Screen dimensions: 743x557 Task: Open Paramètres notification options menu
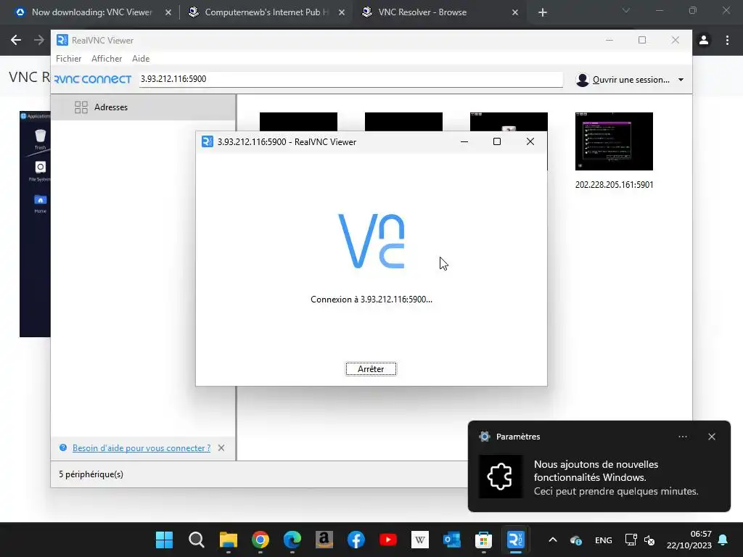682,437
